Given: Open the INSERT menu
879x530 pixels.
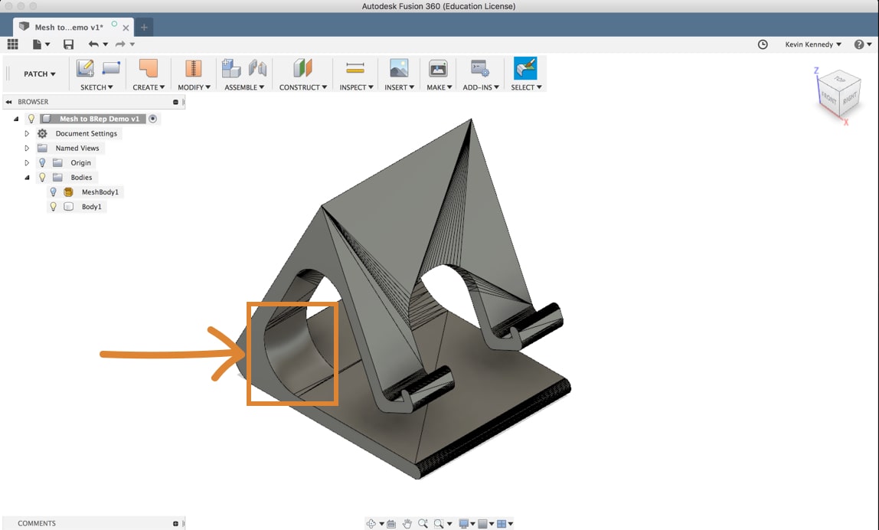Looking at the screenshot, I should pos(399,87).
